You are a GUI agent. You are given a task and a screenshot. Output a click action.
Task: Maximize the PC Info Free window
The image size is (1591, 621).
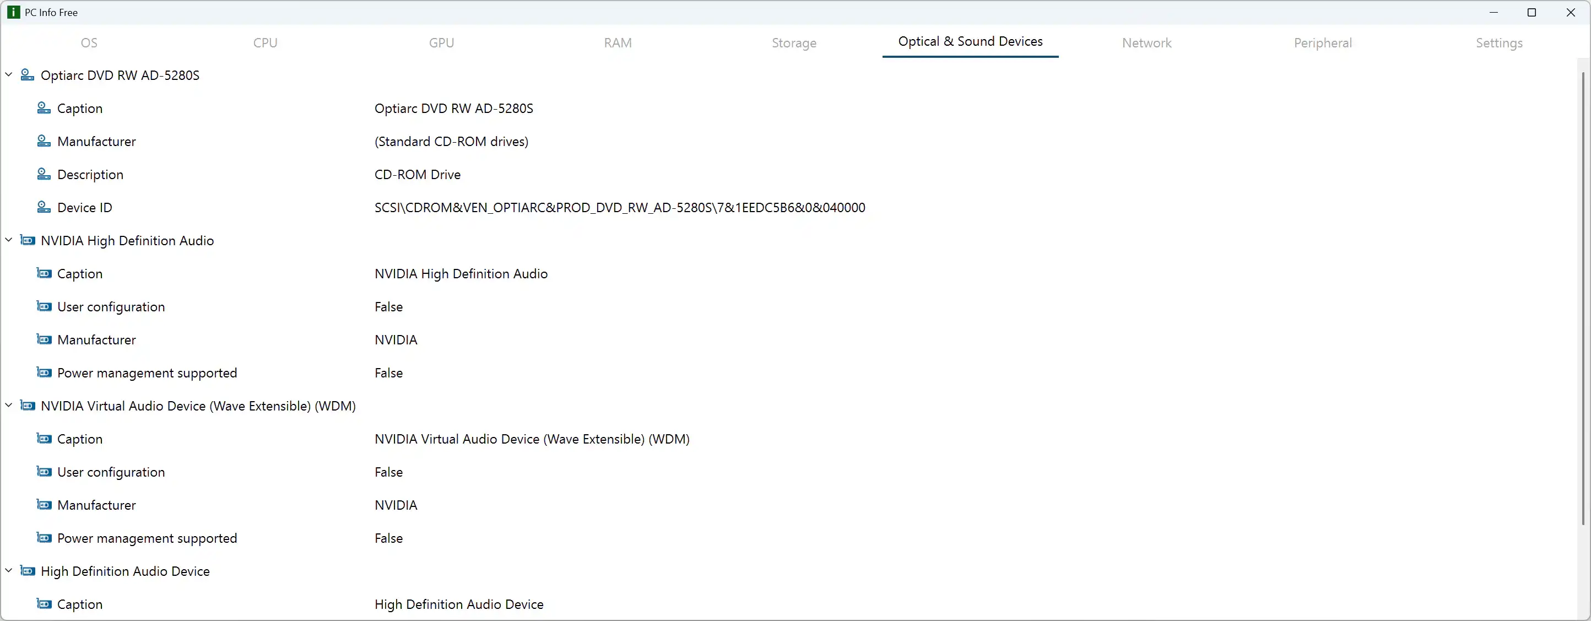1531,12
